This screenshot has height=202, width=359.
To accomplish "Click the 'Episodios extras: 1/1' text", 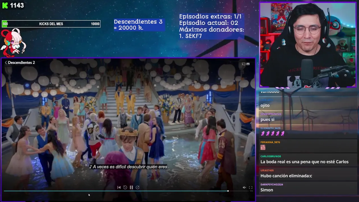I will (210, 17).
